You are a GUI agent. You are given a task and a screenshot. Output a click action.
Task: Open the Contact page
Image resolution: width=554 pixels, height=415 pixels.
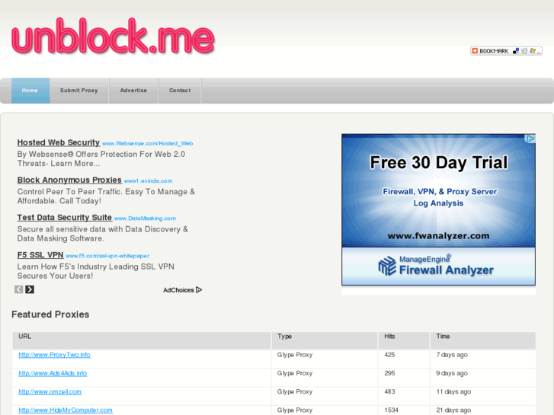(180, 91)
